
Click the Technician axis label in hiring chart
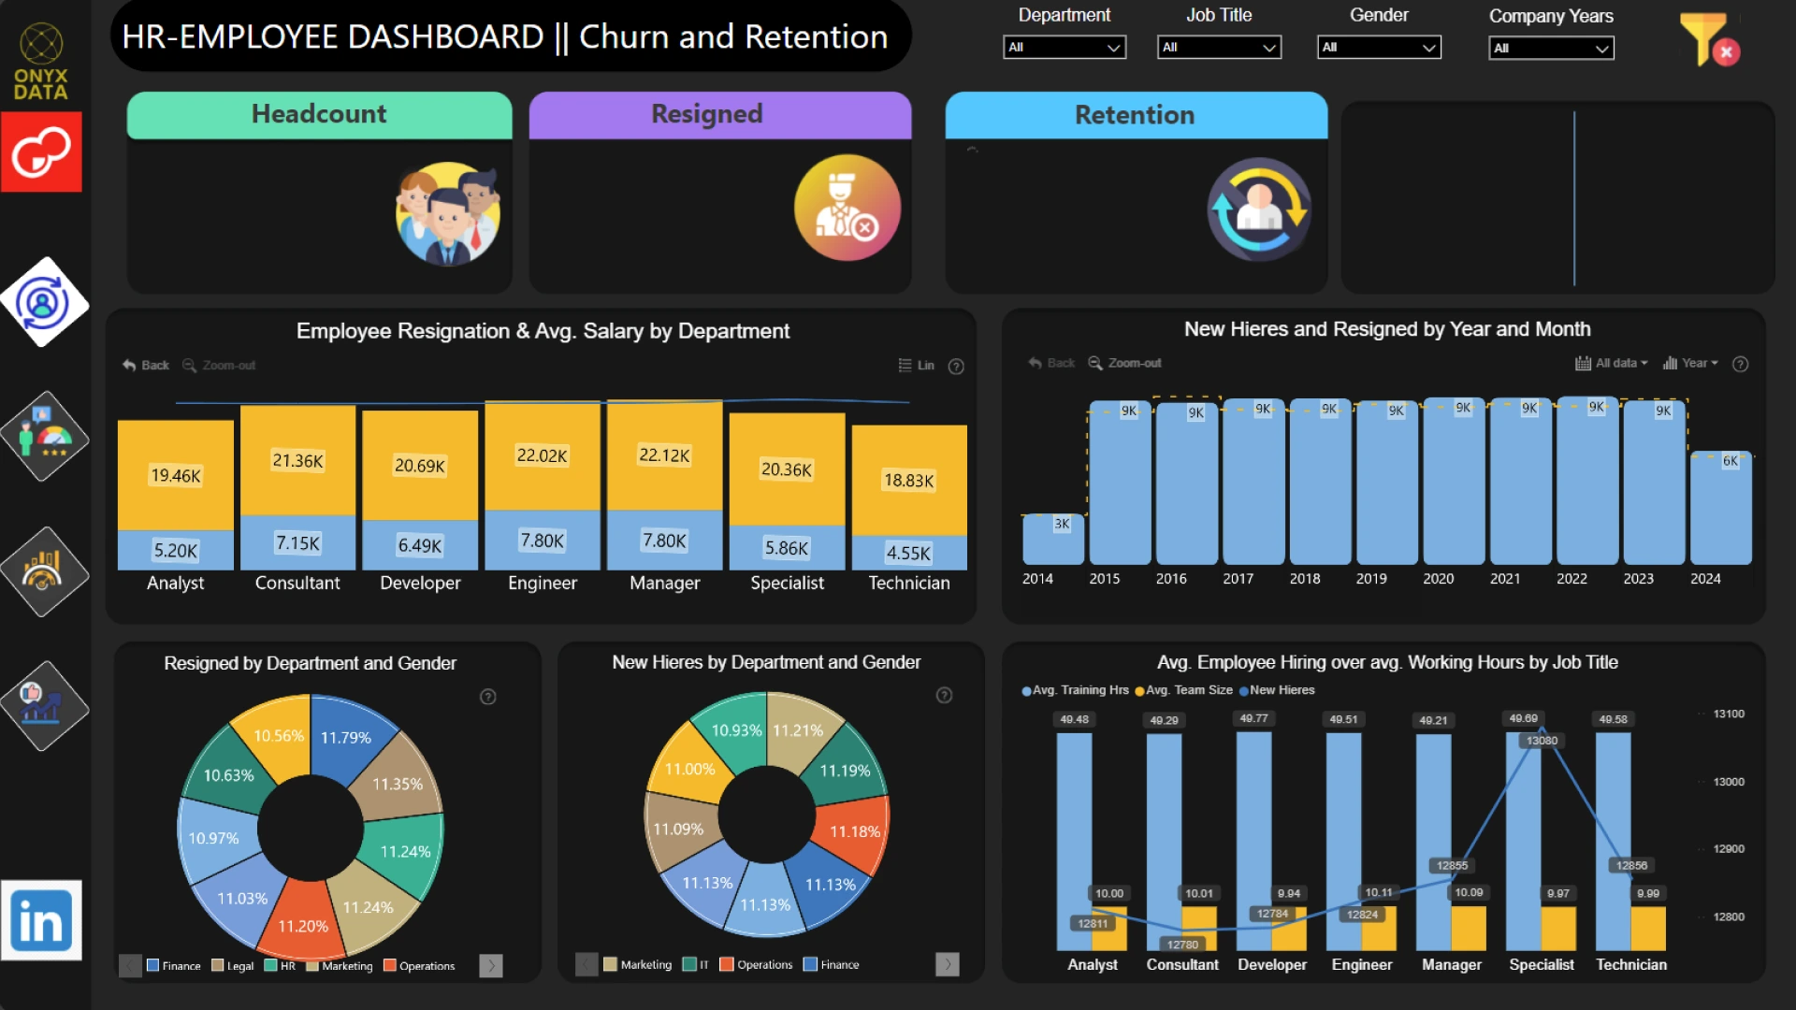(1631, 964)
